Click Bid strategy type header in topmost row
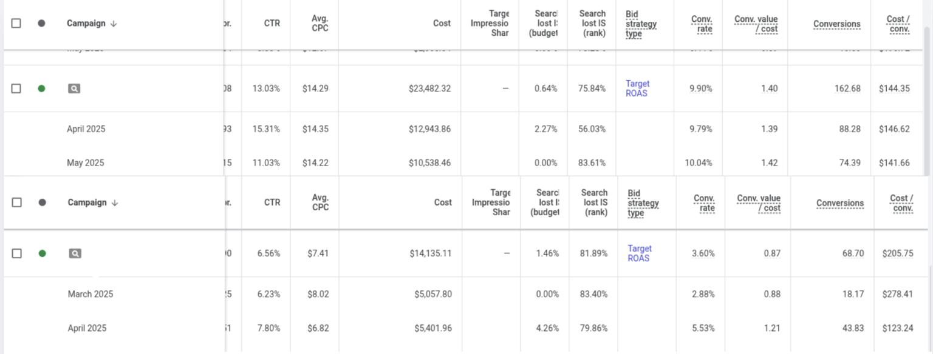933x354 pixels. 641,24
